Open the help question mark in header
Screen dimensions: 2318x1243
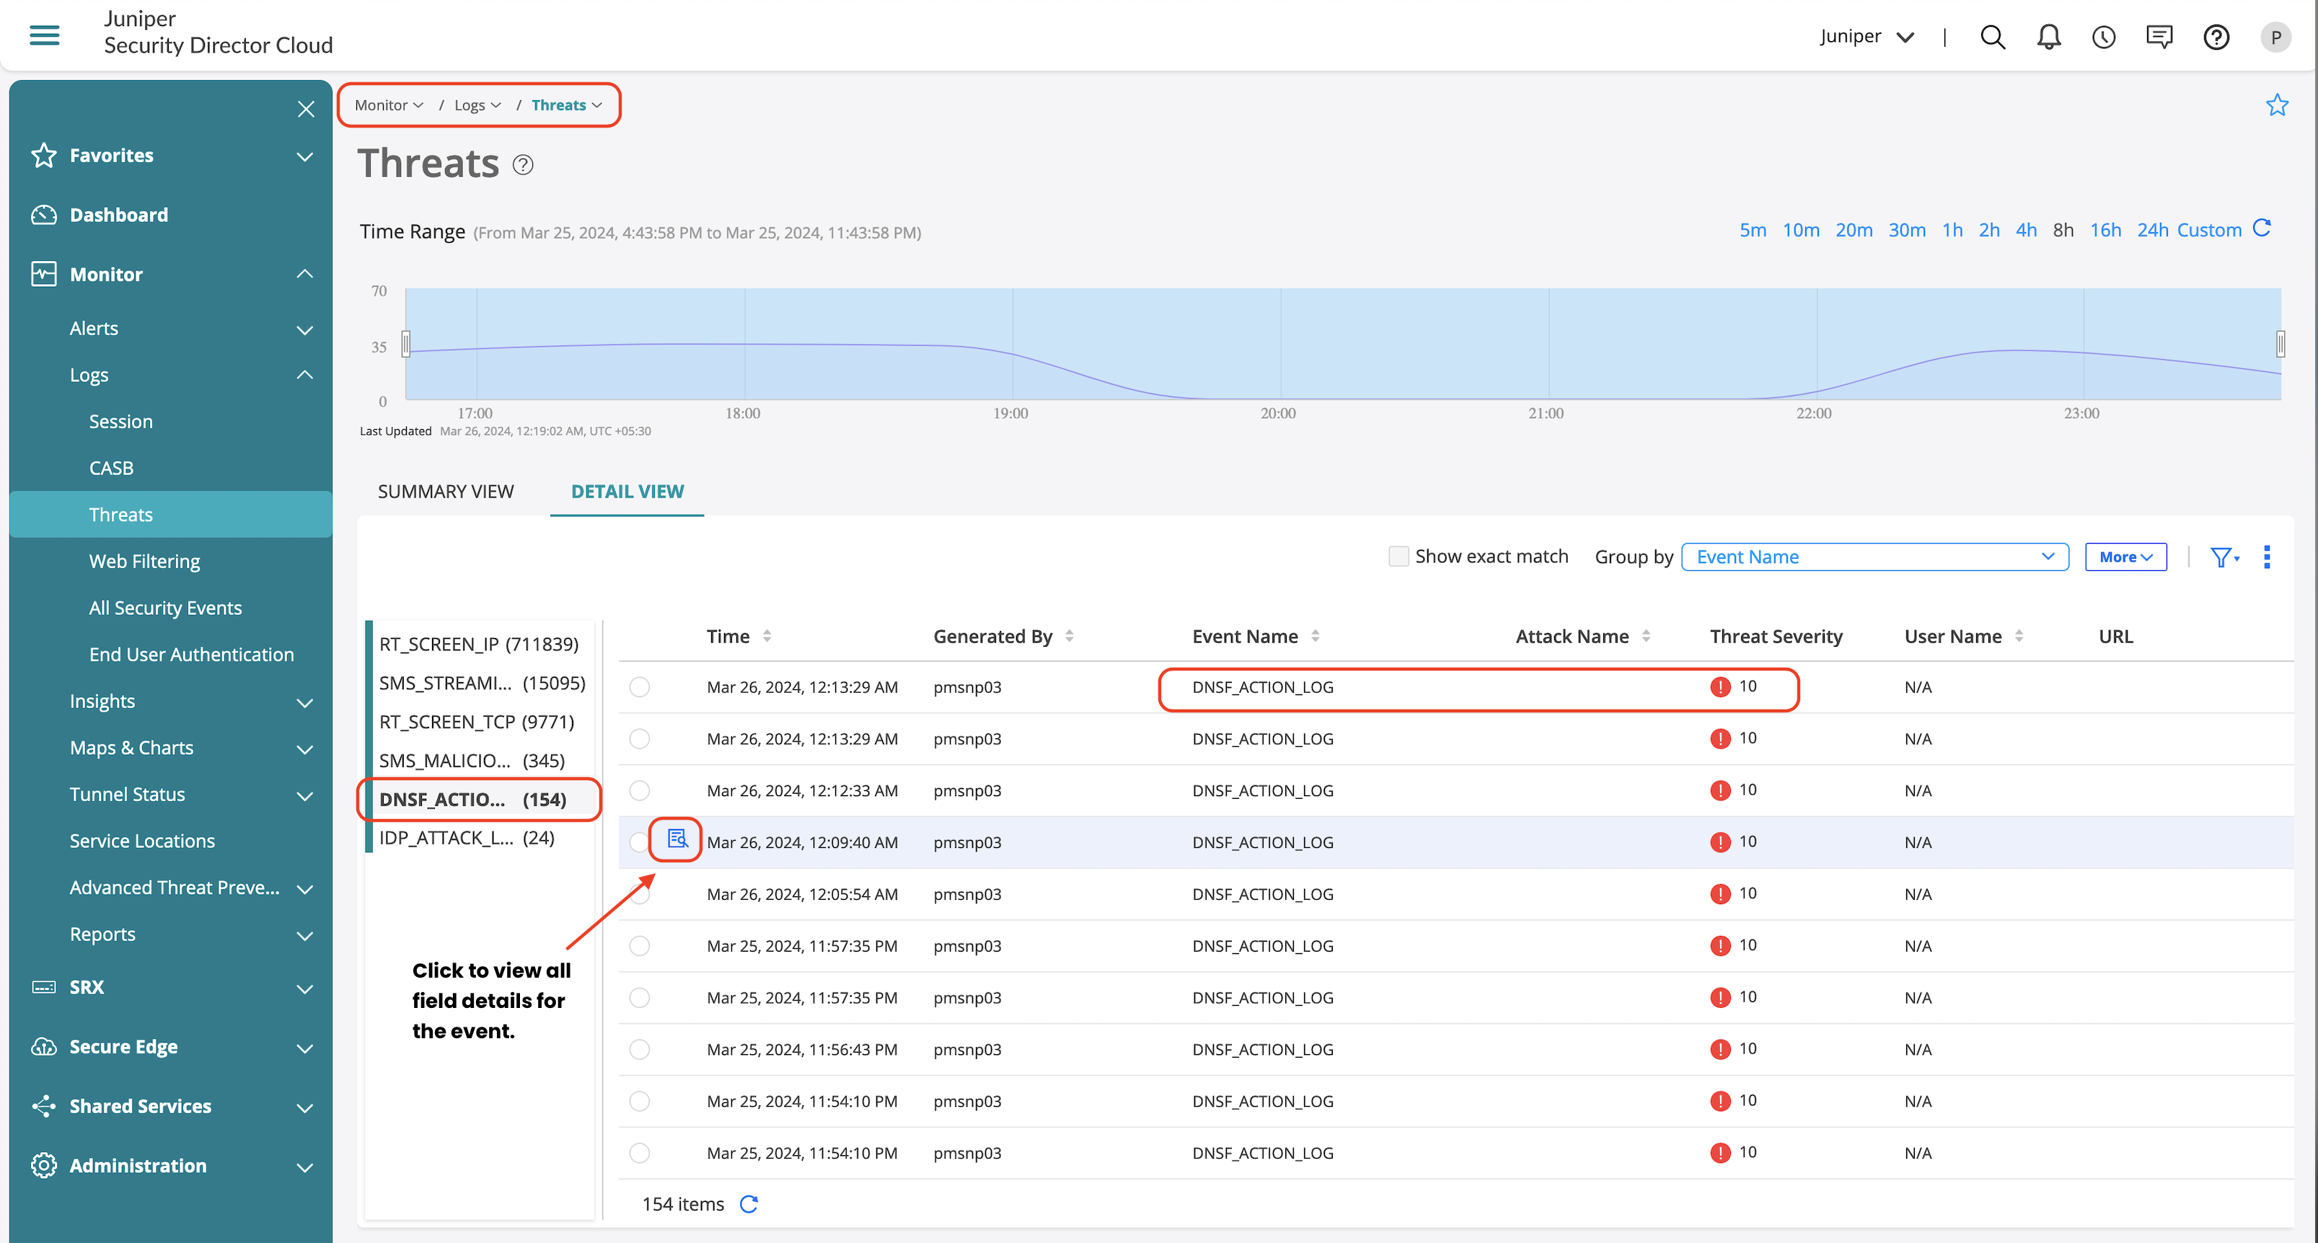pos(2216,37)
